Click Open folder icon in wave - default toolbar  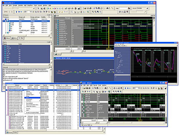click(x=85, y=88)
